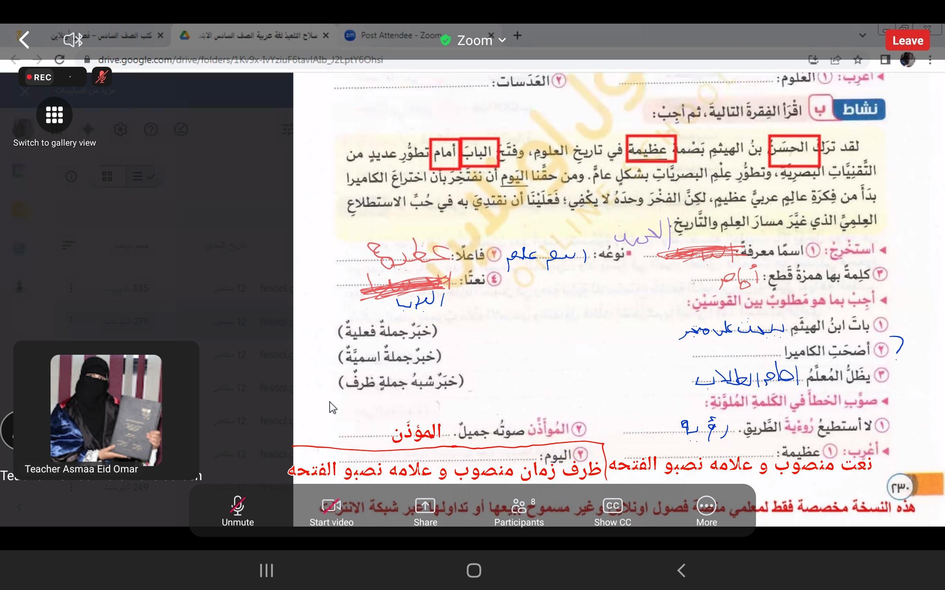
Task: Click the Google Drive URL address bar
Action: 240,60
